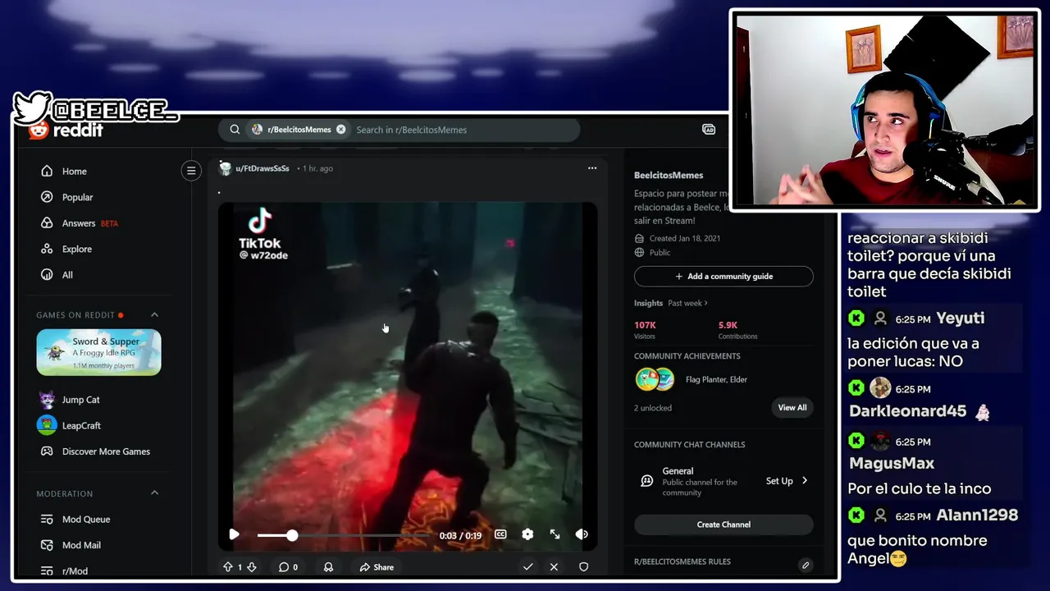Open Sword & Supper game card
This screenshot has width=1050, height=591.
98,352
